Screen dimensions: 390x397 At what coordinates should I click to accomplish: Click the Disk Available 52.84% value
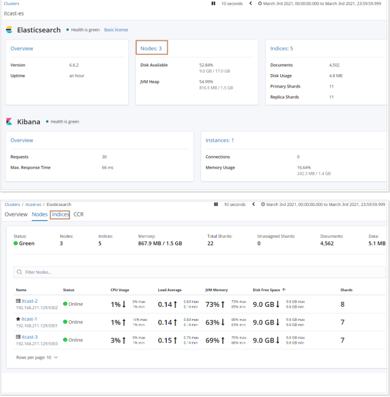pos(206,65)
